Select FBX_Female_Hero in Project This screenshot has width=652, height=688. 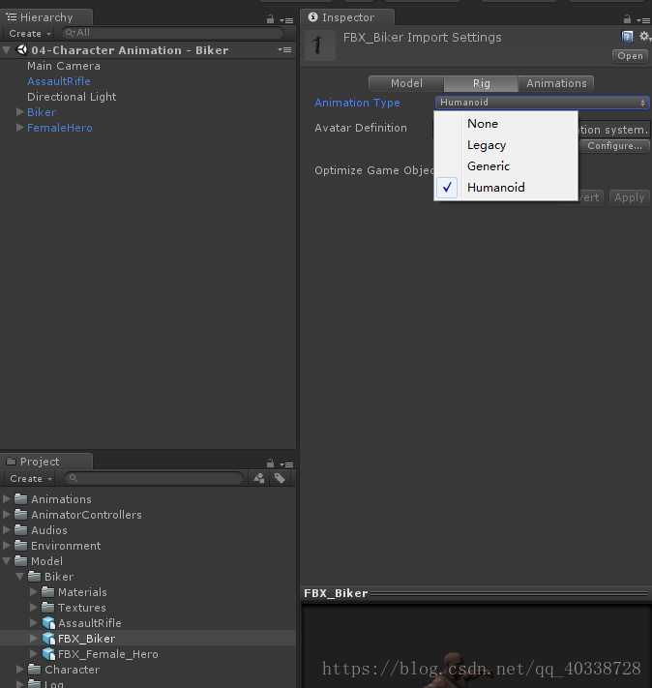(108, 654)
